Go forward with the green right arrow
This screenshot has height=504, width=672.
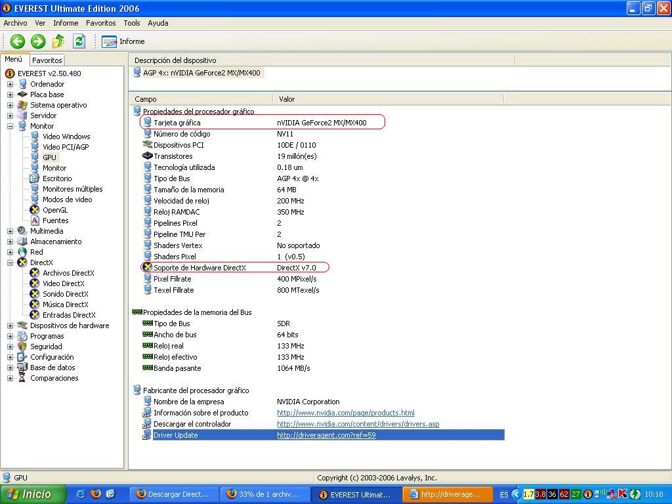point(38,41)
